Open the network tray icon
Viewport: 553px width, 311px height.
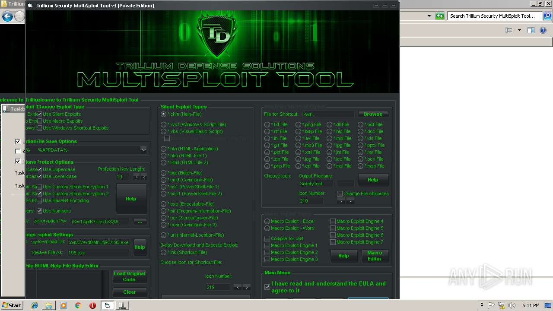(502, 305)
